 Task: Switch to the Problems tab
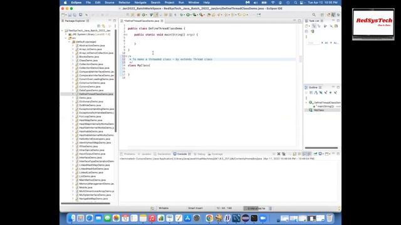(x=128, y=154)
